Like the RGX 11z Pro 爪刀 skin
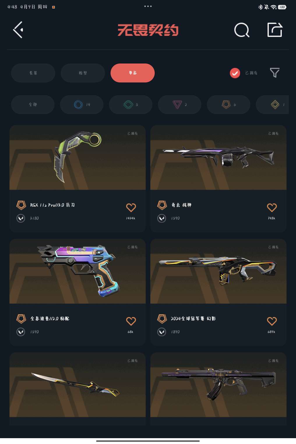Image resolution: width=296 pixels, height=444 pixels. pos(131,207)
